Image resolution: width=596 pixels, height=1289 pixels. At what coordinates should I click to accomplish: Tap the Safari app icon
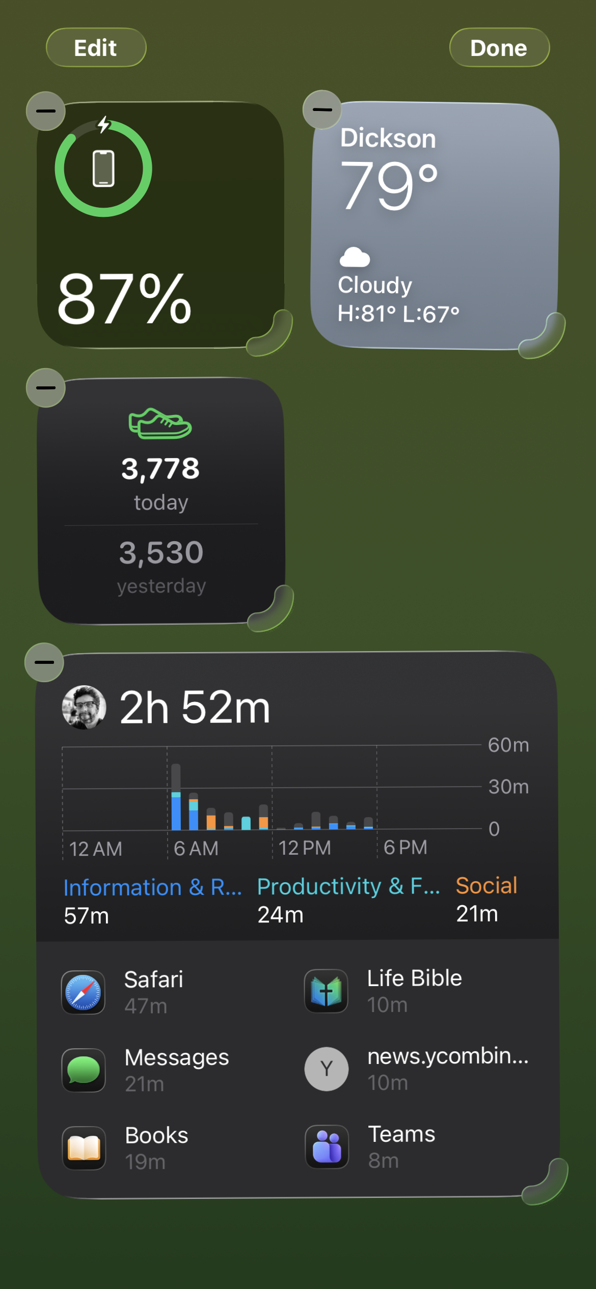click(x=83, y=992)
